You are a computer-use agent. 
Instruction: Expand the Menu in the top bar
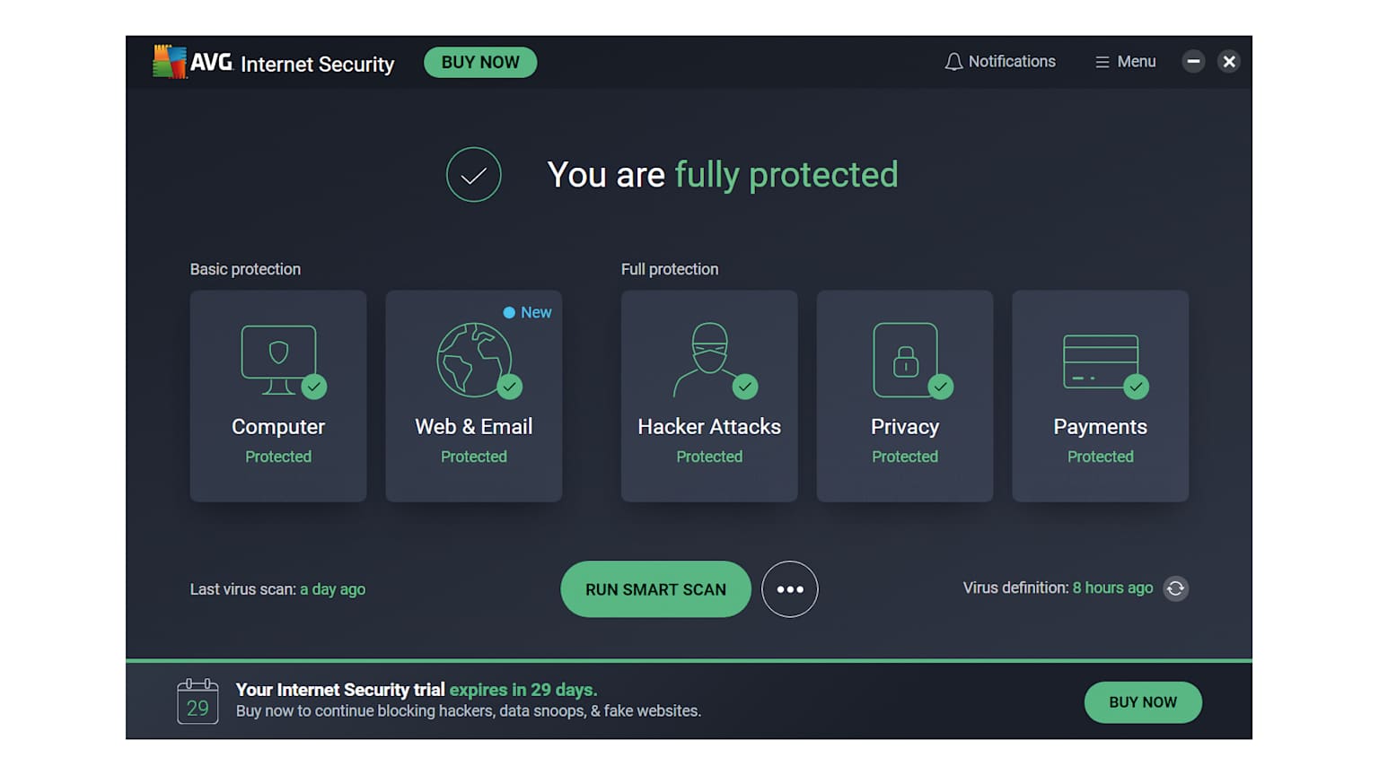[1125, 61]
